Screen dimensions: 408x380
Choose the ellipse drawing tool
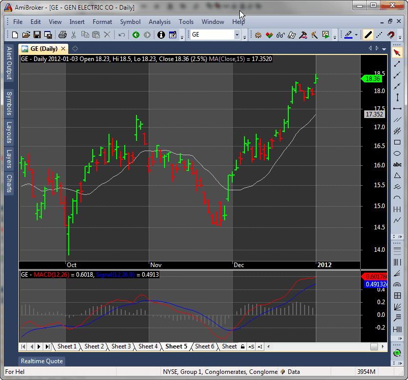pos(397,153)
